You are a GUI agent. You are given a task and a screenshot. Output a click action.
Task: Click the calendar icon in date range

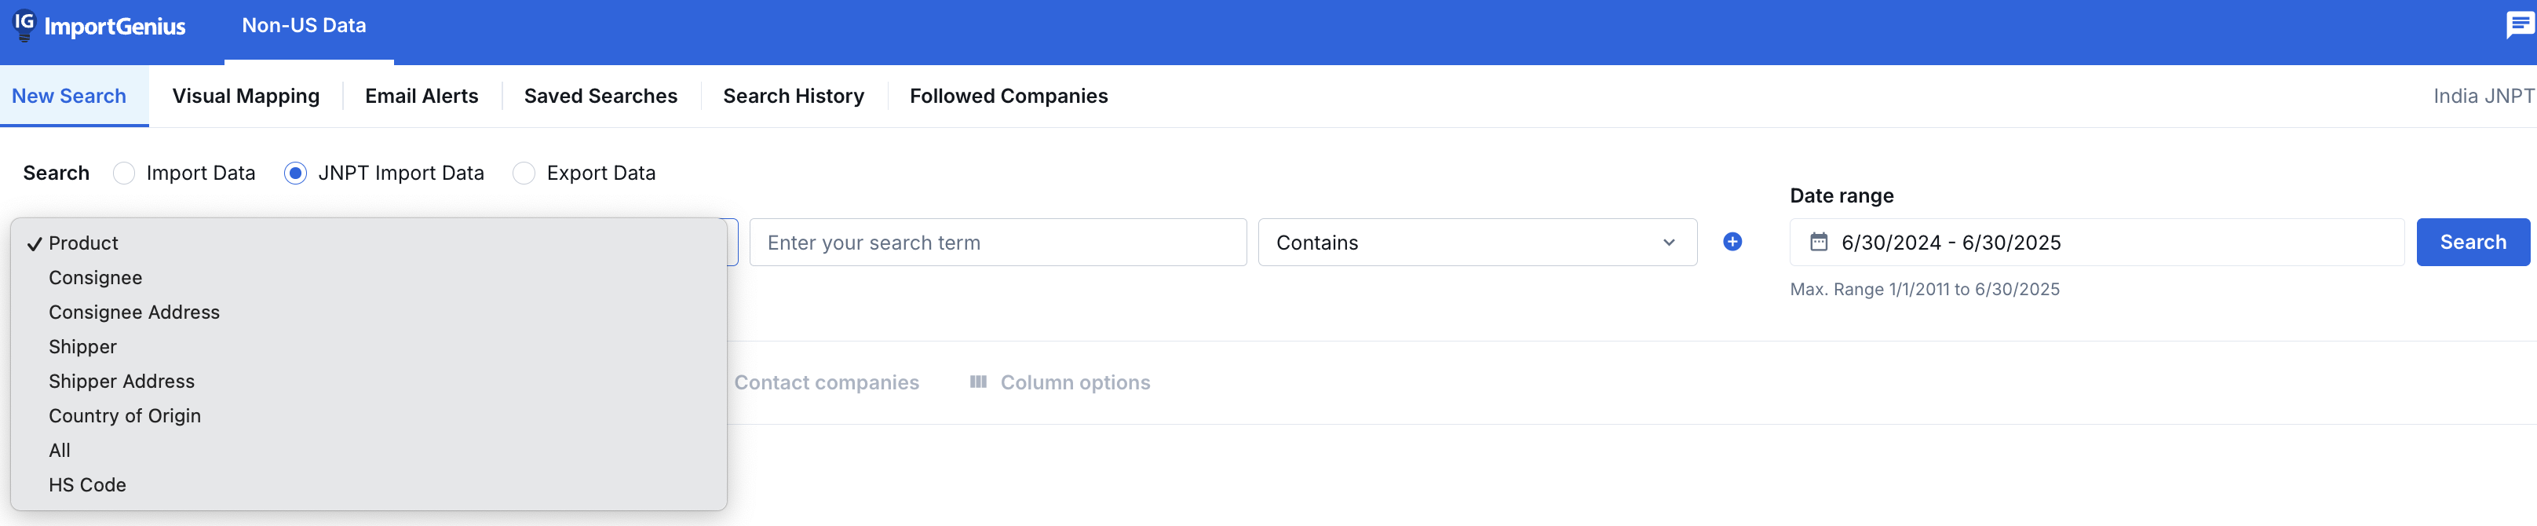pos(1818,243)
